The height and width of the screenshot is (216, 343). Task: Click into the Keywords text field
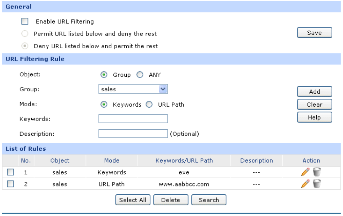(x=133, y=119)
